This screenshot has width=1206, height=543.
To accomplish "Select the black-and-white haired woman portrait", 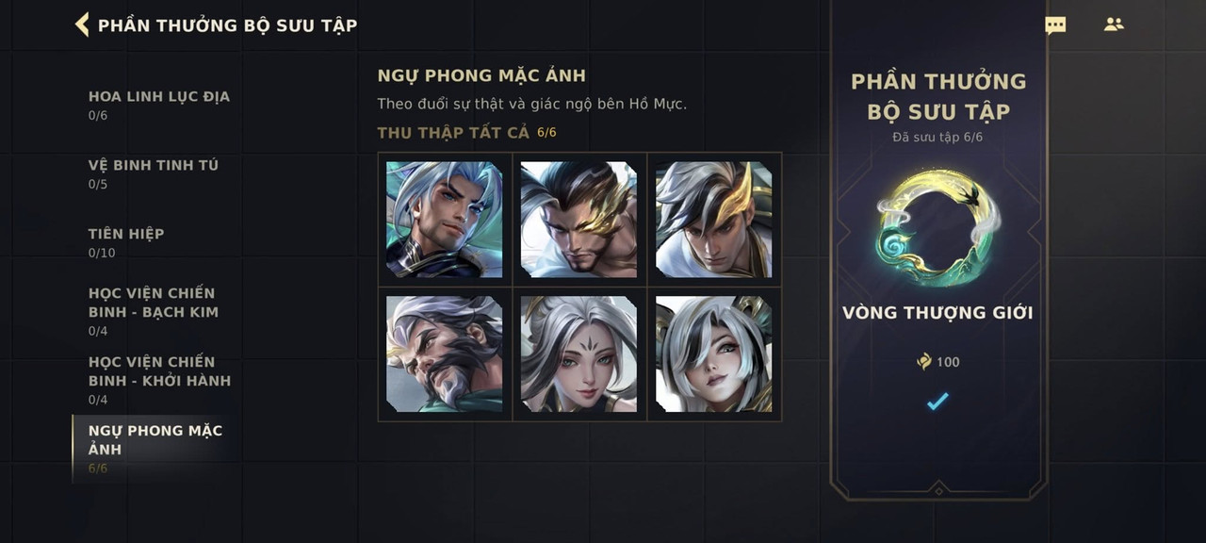I will click(714, 354).
